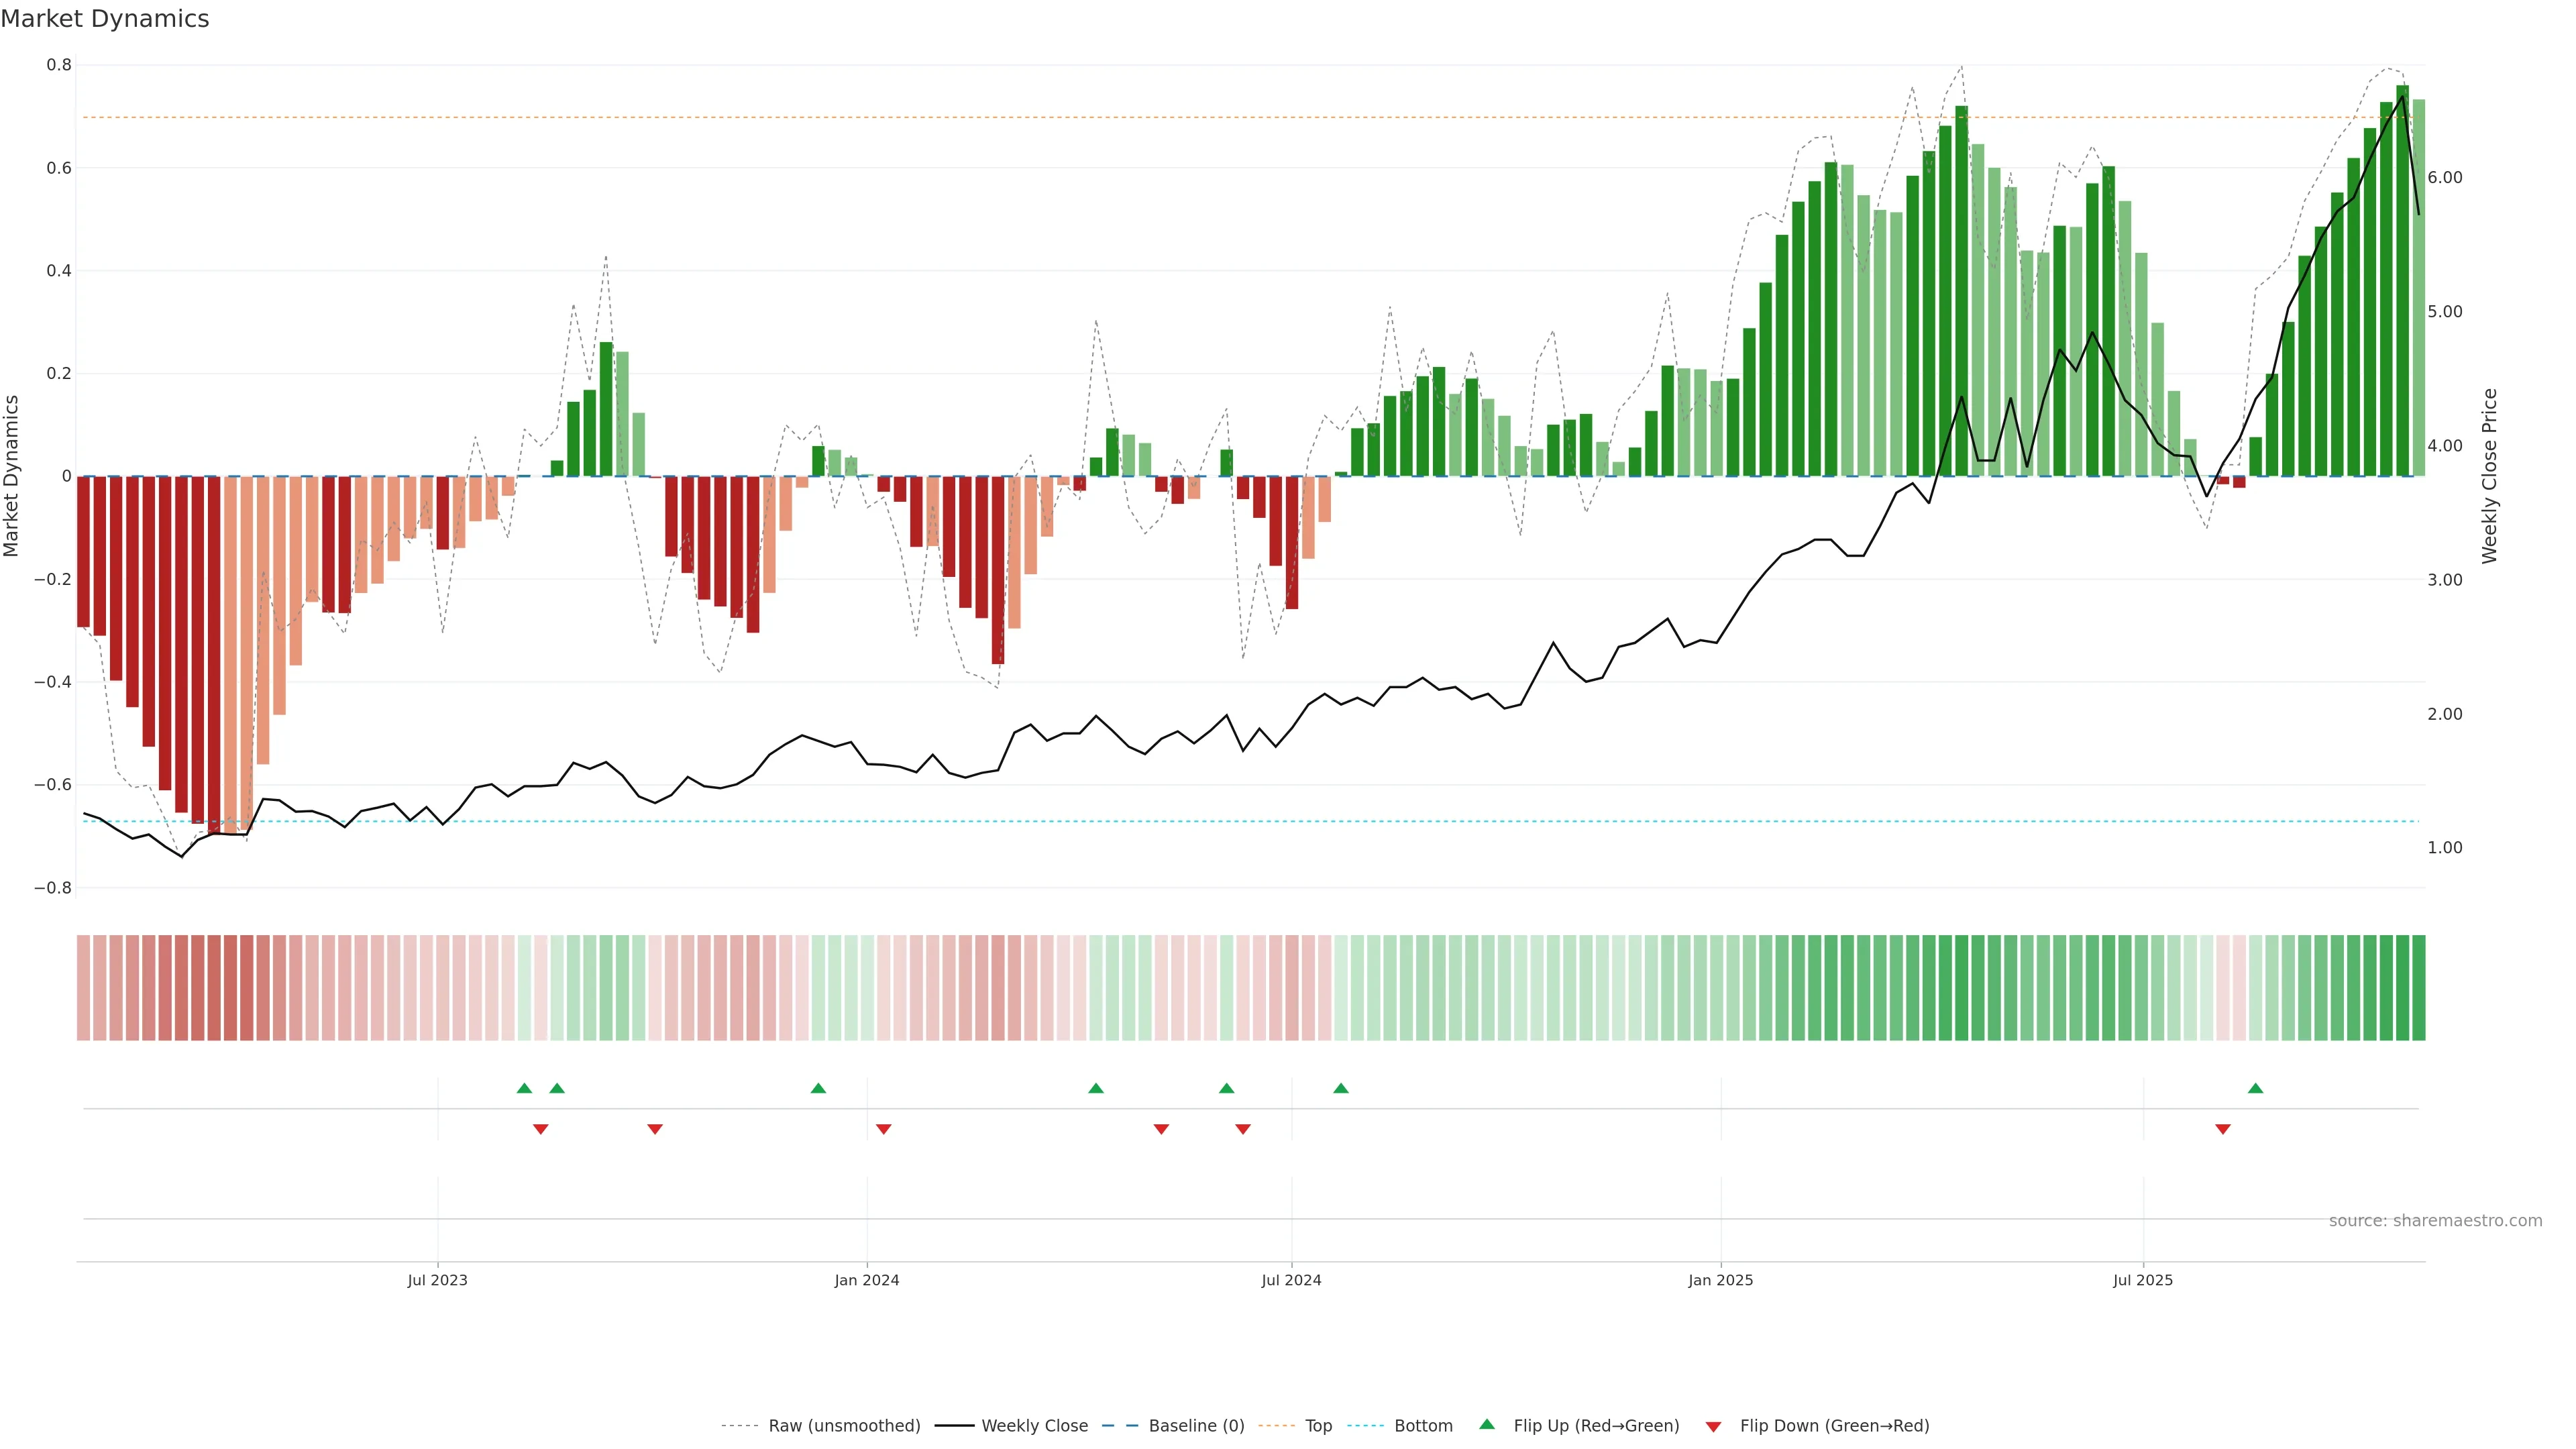Click the leftmost green Flip Up triangle marker
Screen dimensions: 2576x1449
pos(524,1088)
